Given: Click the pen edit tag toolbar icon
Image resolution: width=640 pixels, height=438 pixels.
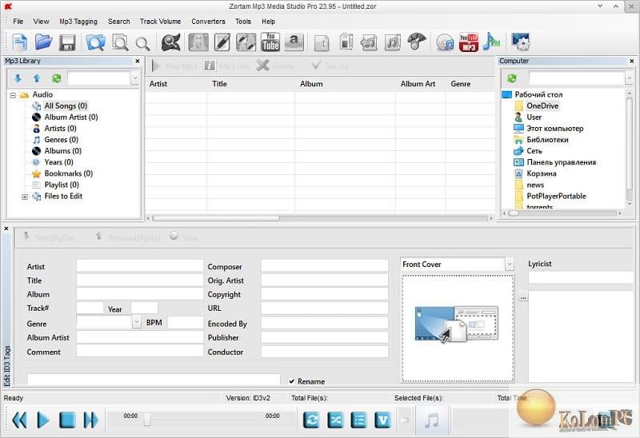Looking at the screenshot, I should point(222,42).
